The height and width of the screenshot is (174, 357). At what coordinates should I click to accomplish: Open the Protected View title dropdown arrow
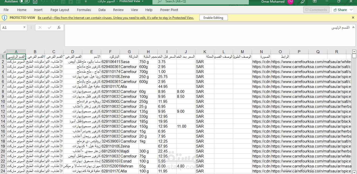pyautogui.click(x=142, y=2)
